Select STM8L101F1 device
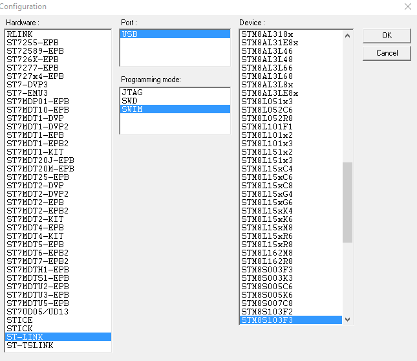 (291, 127)
